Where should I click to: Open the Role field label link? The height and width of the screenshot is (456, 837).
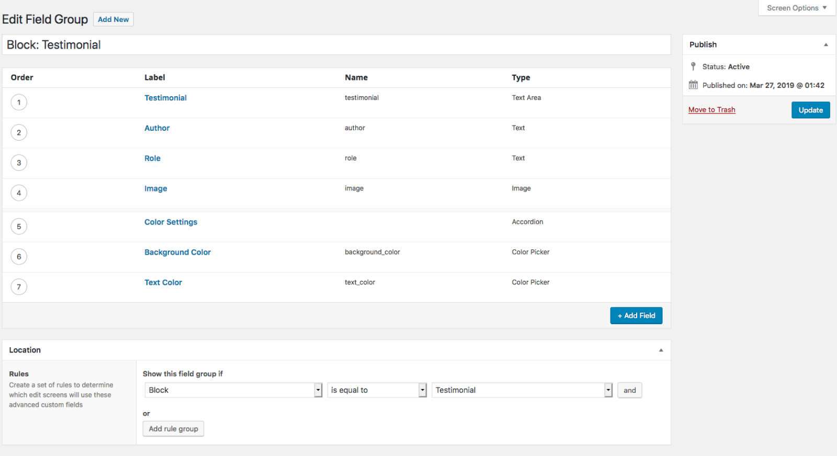click(x=152, y=158)
